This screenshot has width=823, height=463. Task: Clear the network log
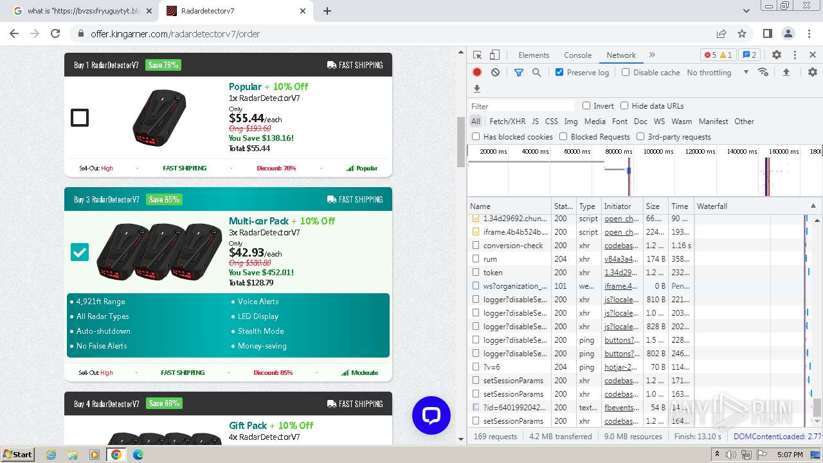pyautogui.click(x=495, y=73)
